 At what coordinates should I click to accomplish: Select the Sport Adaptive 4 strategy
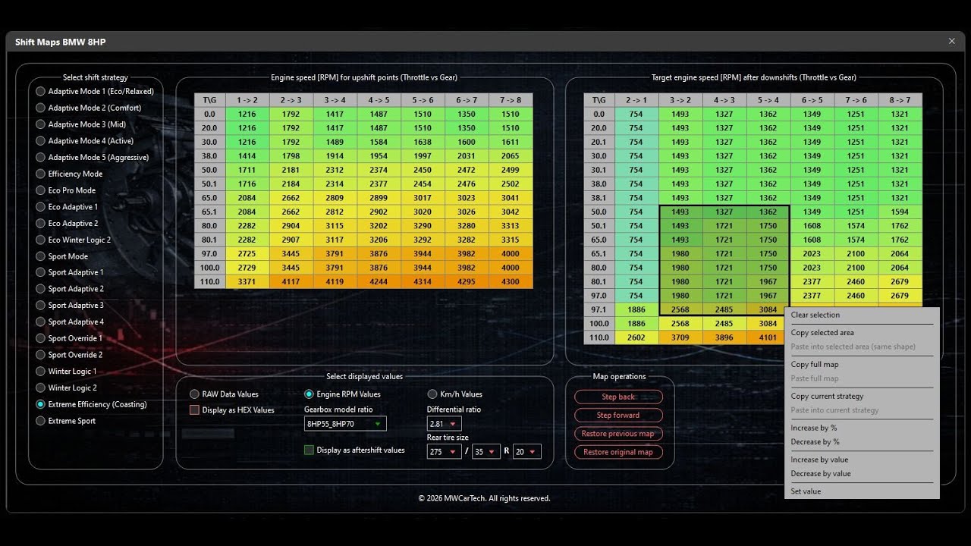coord(70,322)
